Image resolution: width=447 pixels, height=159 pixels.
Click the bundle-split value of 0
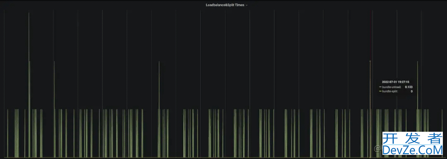pos(412,91)
